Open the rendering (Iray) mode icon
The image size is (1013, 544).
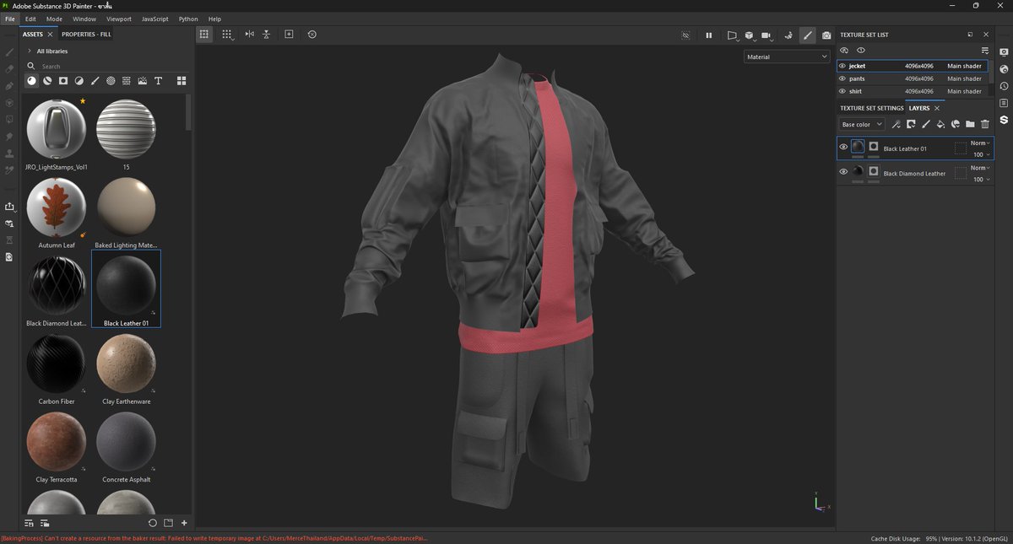click(788, 35)
